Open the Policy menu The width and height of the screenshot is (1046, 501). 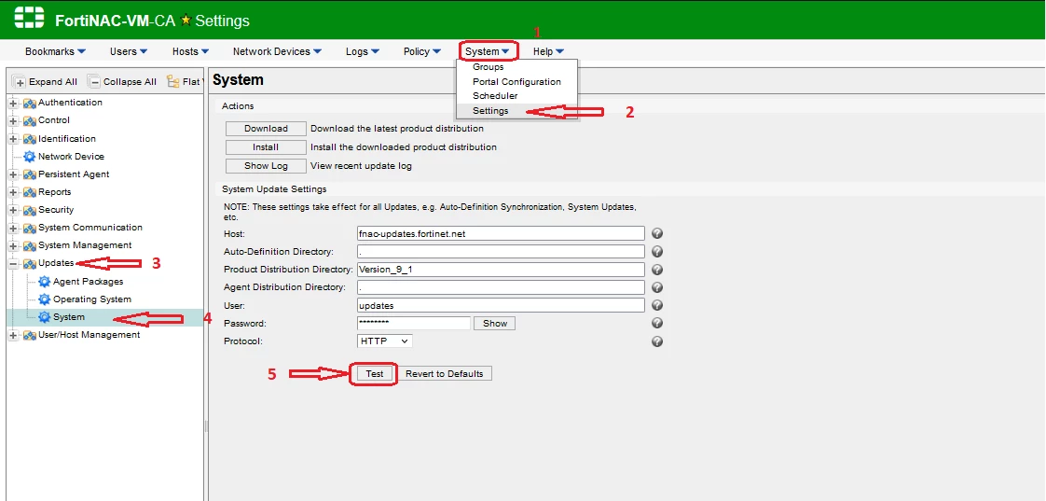(x=422, y=51)
